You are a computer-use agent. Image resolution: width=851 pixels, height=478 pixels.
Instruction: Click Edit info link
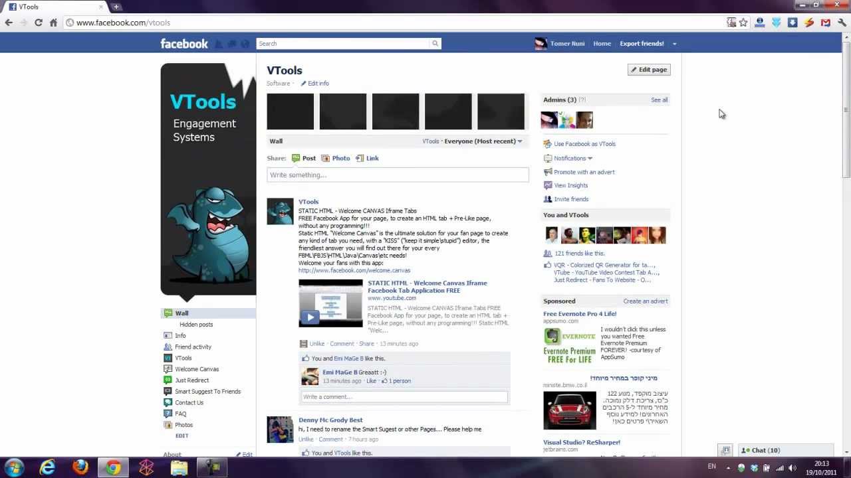(x=314, y=84)
